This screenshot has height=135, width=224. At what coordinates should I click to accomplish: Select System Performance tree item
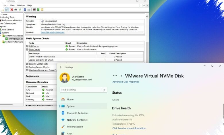[x=14, y=42]
